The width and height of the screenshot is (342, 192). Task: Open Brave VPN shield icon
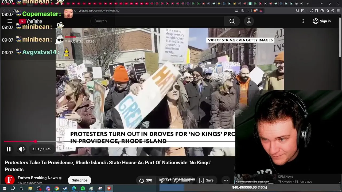coord(333,11)
